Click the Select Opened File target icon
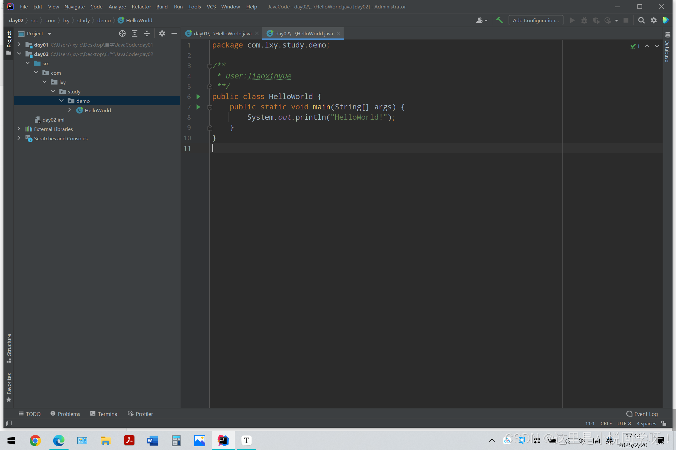Image resolution: width=676 pixels, height=450 pixels. (x=122, y=33)
